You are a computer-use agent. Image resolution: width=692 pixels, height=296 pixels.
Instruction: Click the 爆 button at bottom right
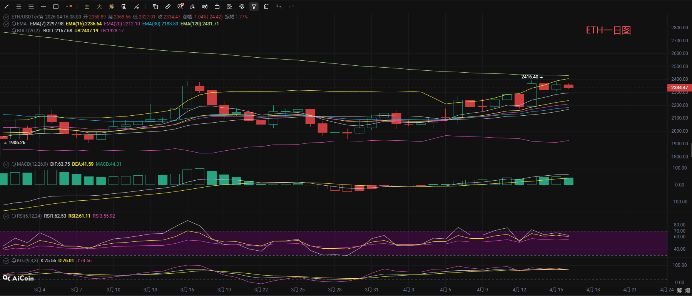click(x=688, y=290)
